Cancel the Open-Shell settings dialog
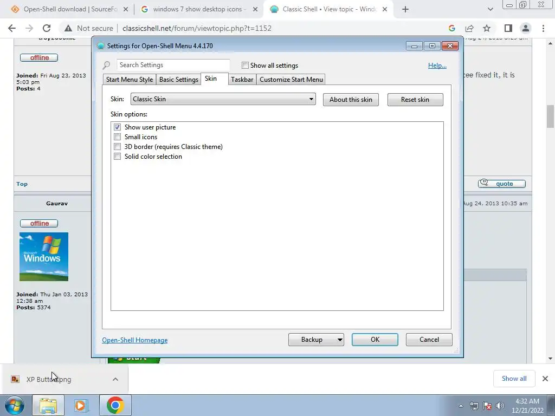Screen dimensions: 555x416 tap(429, 340)
